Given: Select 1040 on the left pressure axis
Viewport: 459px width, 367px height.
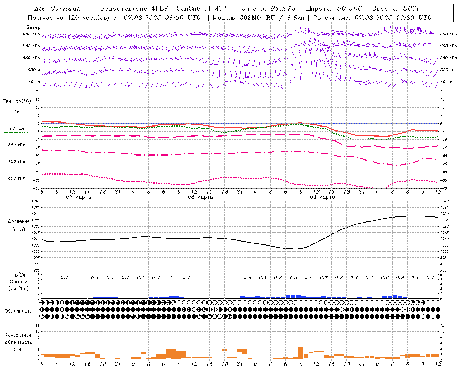Looking at the screenshot, I should click(x=35, y=201).
